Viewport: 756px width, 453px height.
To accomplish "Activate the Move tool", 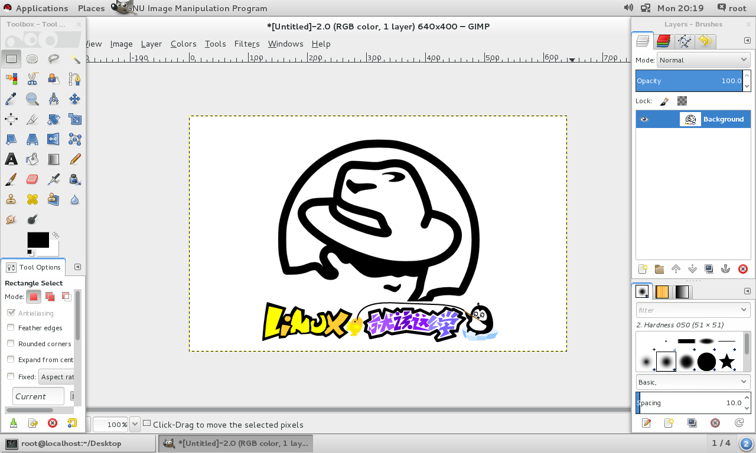I will coord(75,99).
